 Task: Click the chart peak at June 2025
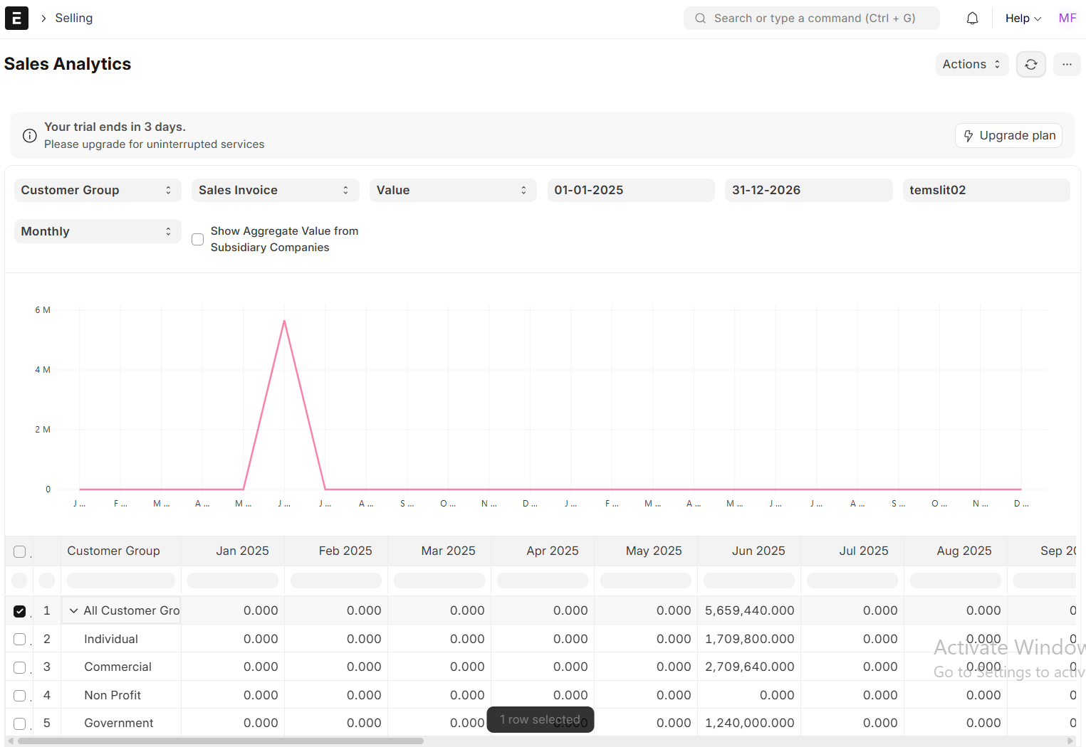point(284,321)
